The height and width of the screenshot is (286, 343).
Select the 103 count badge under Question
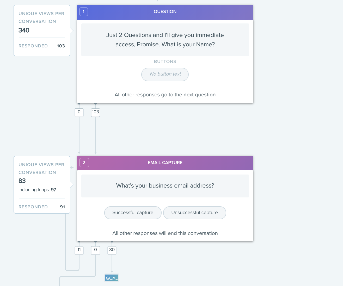point(95,112)
